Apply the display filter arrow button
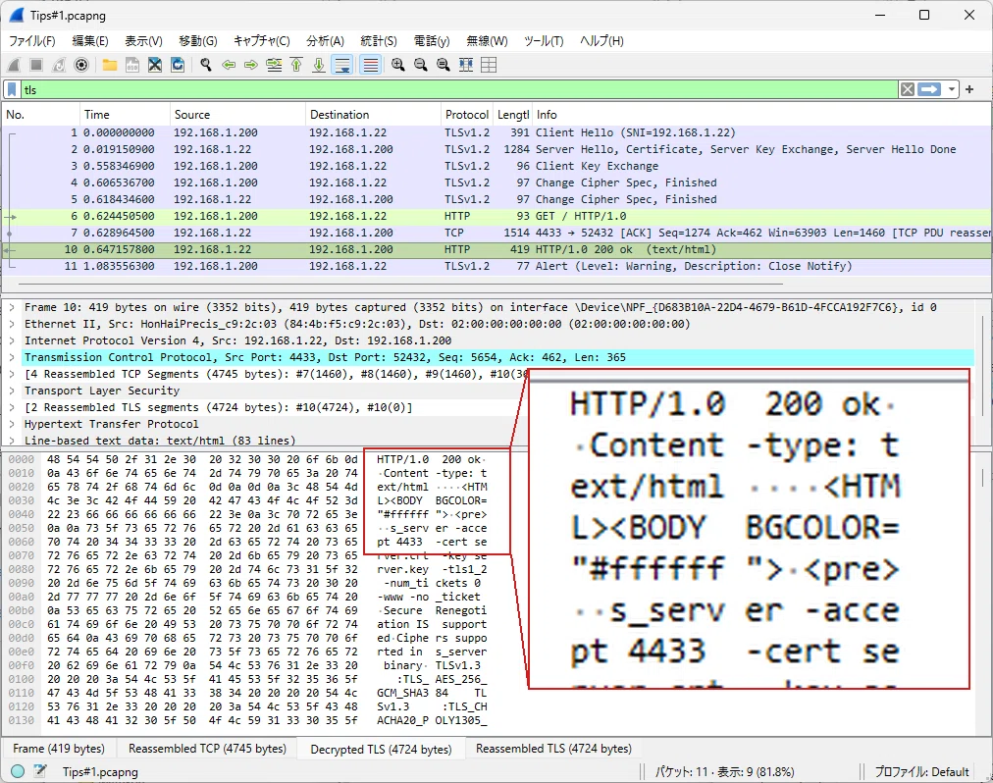This screenshot has width=993, height=783. 929,89
